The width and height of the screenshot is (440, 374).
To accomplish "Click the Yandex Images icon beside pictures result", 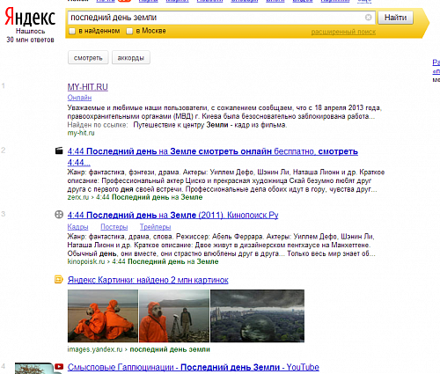I will click(59, 279).
